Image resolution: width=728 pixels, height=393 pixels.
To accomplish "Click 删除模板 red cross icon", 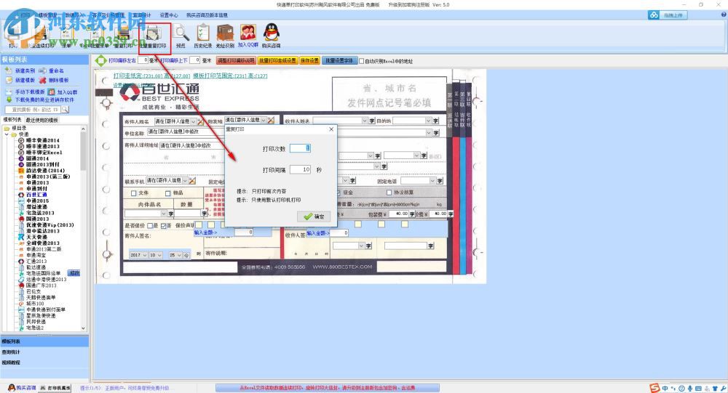I will [x=42, y=80].
